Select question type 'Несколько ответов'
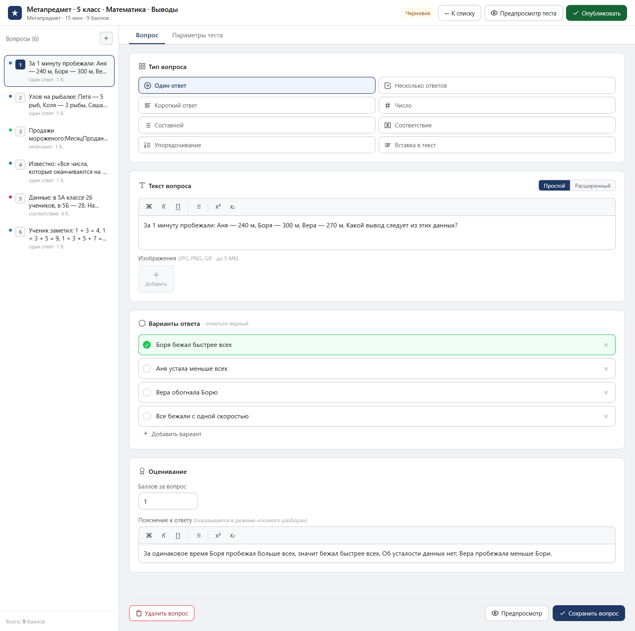 coord(497,86)
